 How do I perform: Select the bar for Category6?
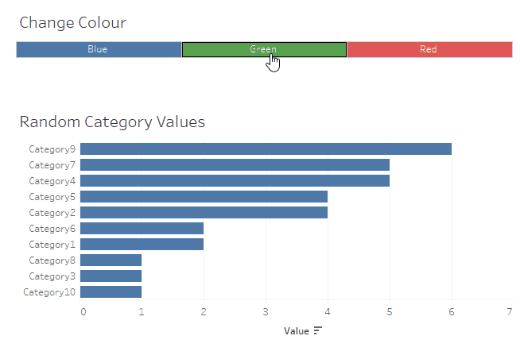point(142,229)
